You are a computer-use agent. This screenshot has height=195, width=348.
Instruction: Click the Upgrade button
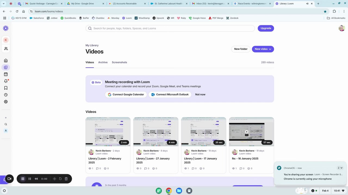[266, 28]
